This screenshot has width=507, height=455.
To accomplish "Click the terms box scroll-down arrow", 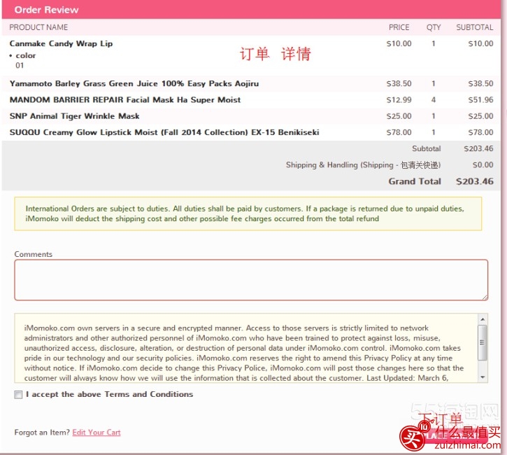I will pos(483,377).
